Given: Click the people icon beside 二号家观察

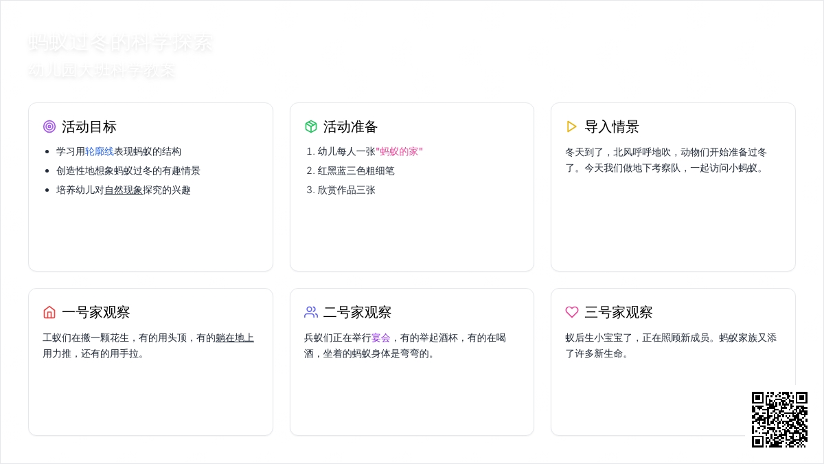Looking at the screenshot, I should tap(311, 312).
